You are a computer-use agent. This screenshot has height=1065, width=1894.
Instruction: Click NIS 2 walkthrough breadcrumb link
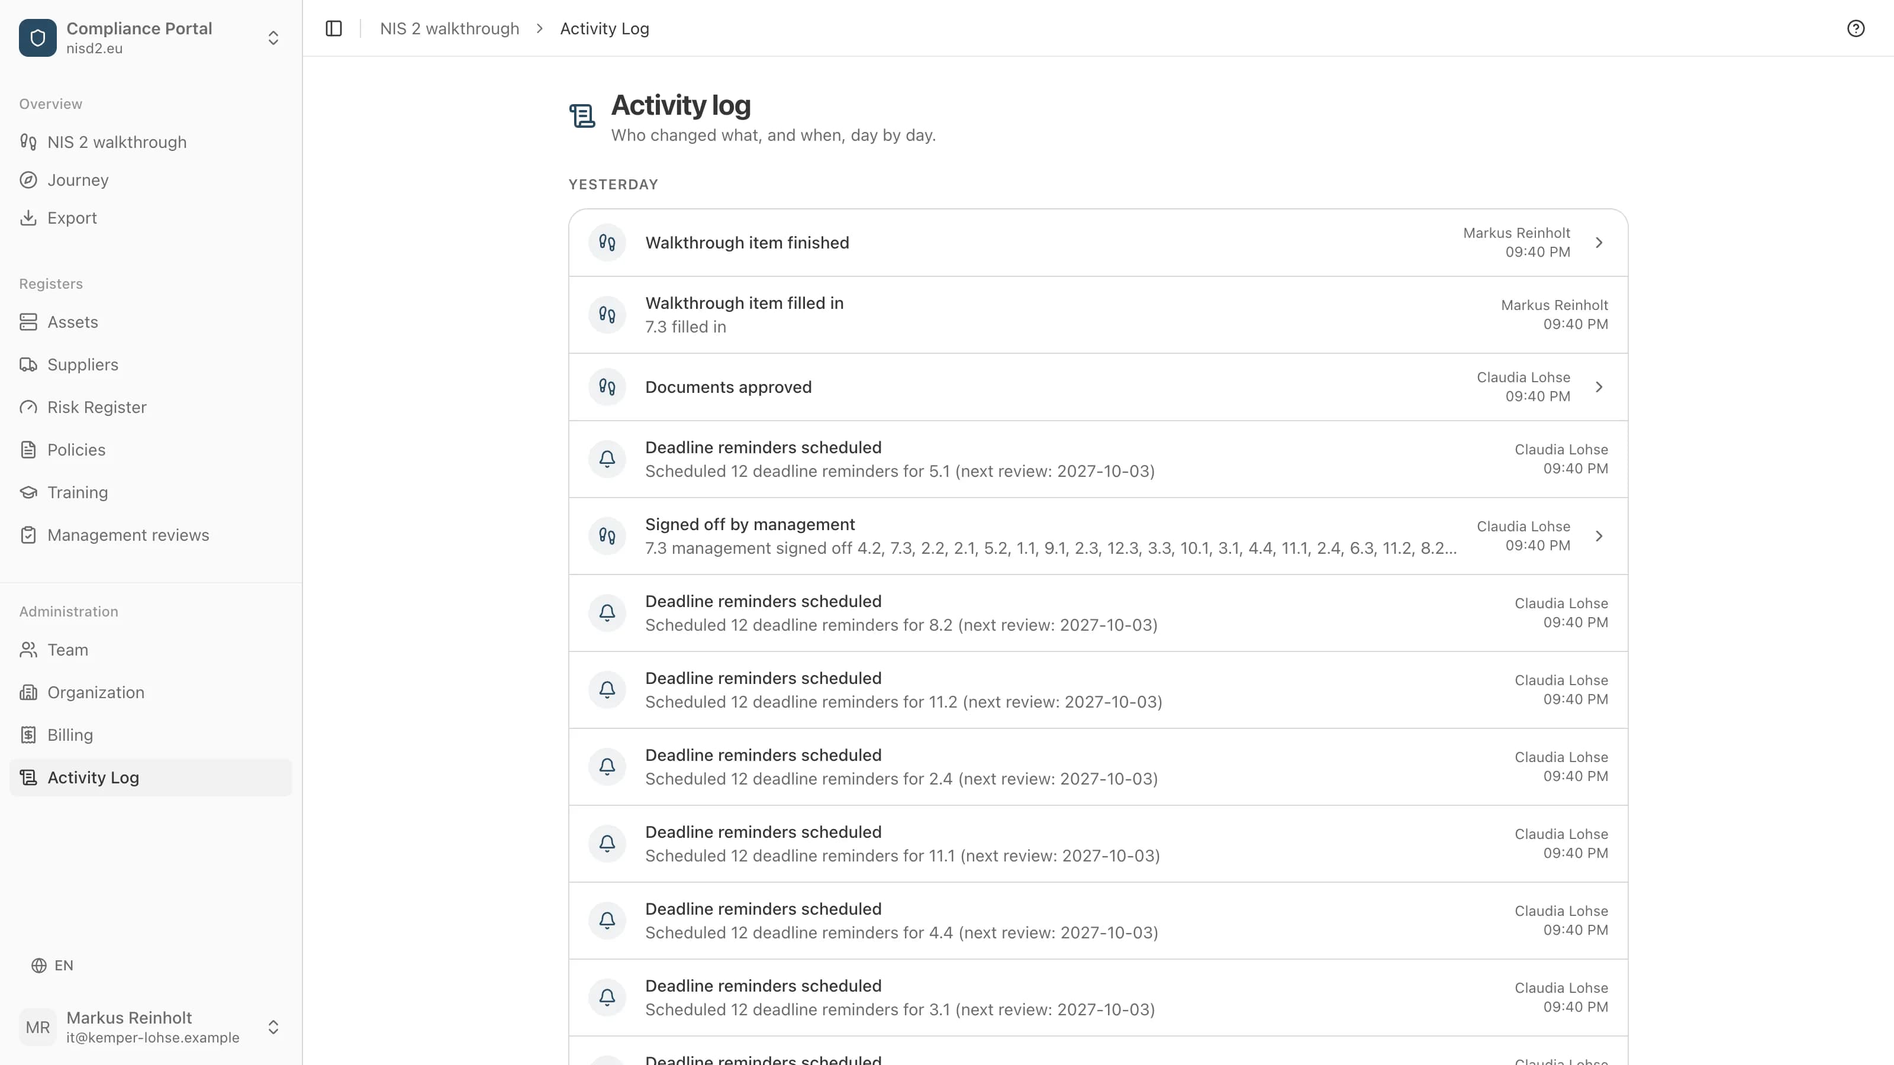449,28
